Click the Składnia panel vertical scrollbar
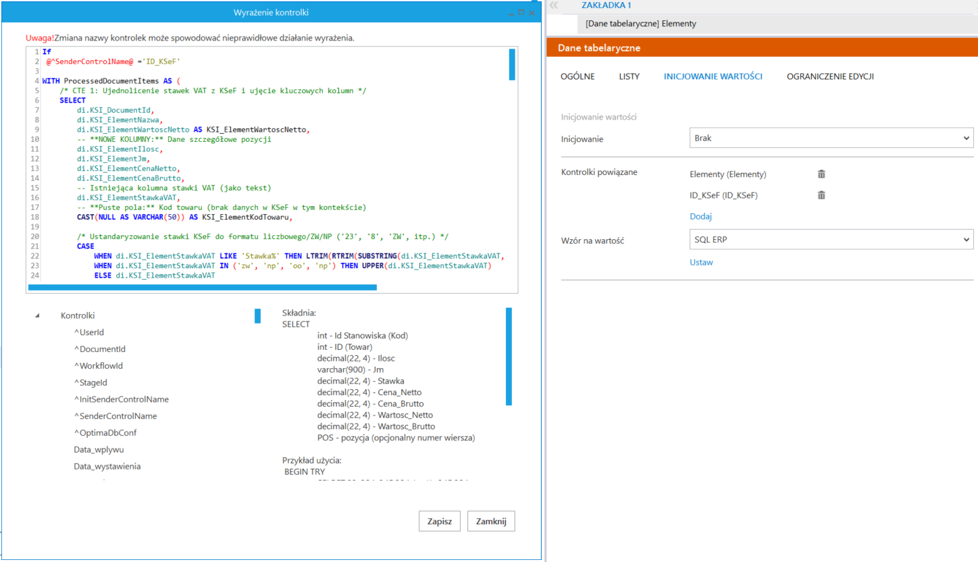Viewport: 978px width, 562px height. click(x=509, y=357)
